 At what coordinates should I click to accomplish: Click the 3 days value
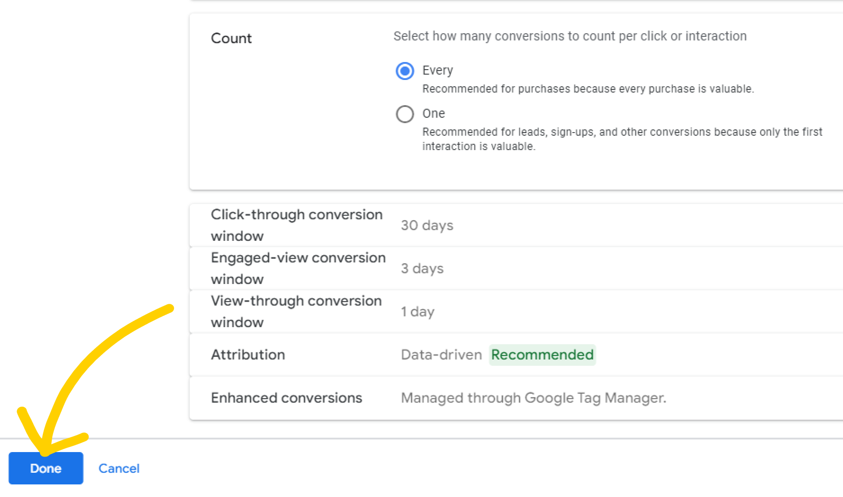click(422, 268)
